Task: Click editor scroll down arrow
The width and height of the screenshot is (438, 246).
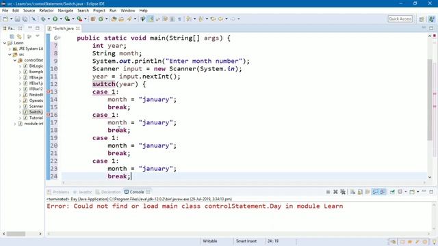Action: (x=430, y=177)
